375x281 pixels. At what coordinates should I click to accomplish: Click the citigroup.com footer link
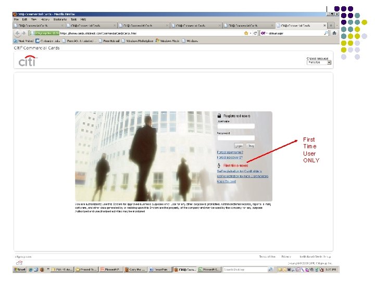coord(23,257)
